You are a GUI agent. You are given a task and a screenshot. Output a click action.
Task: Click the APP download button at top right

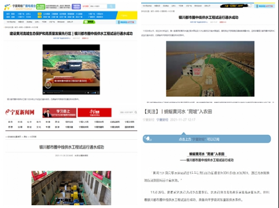tap(265, 6)
